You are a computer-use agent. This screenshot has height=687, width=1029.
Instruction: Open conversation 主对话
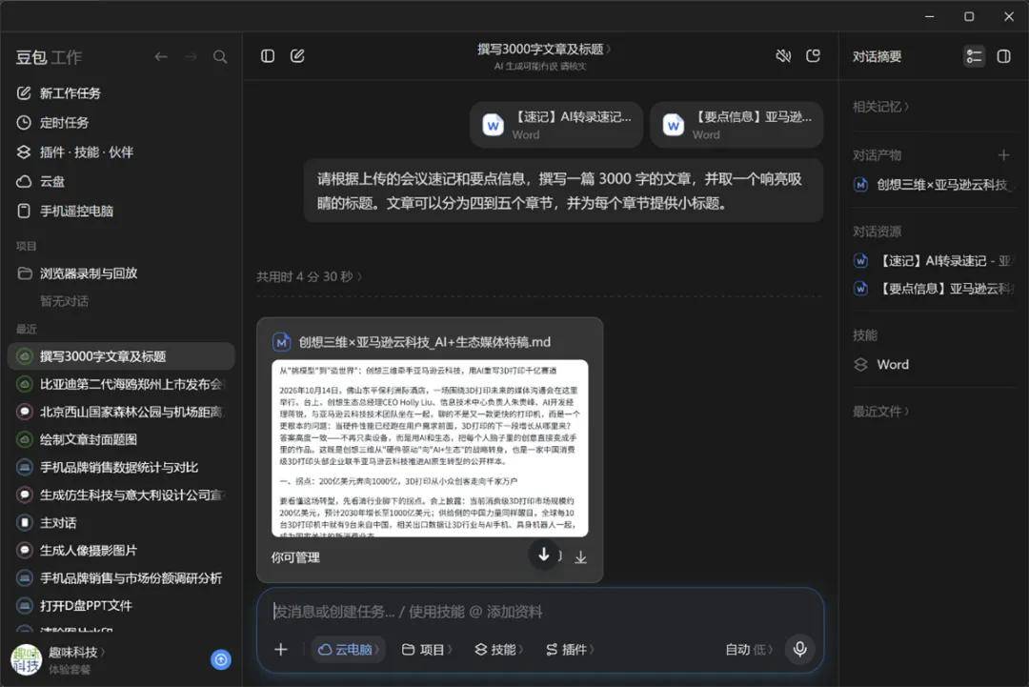click(x=121, y=523)
